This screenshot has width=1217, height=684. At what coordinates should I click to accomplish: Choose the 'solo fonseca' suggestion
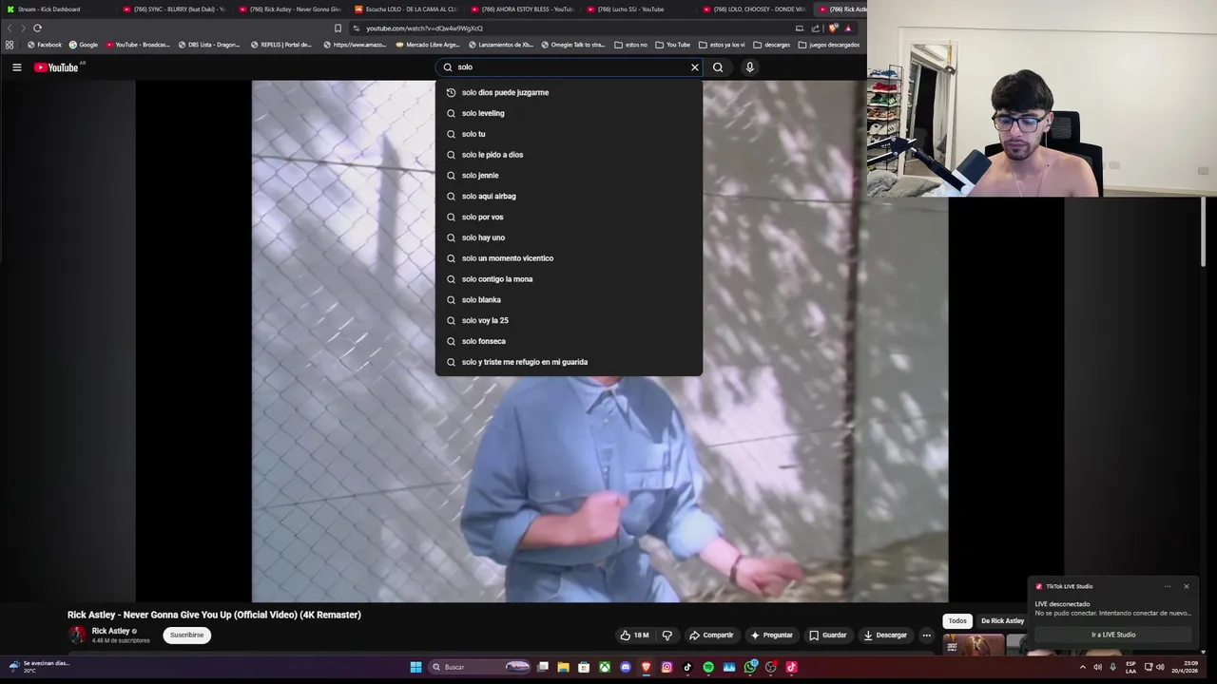[569, 341]
